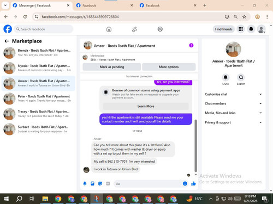Click the message text field Aa
273x204 pixels.
[148, 184]
